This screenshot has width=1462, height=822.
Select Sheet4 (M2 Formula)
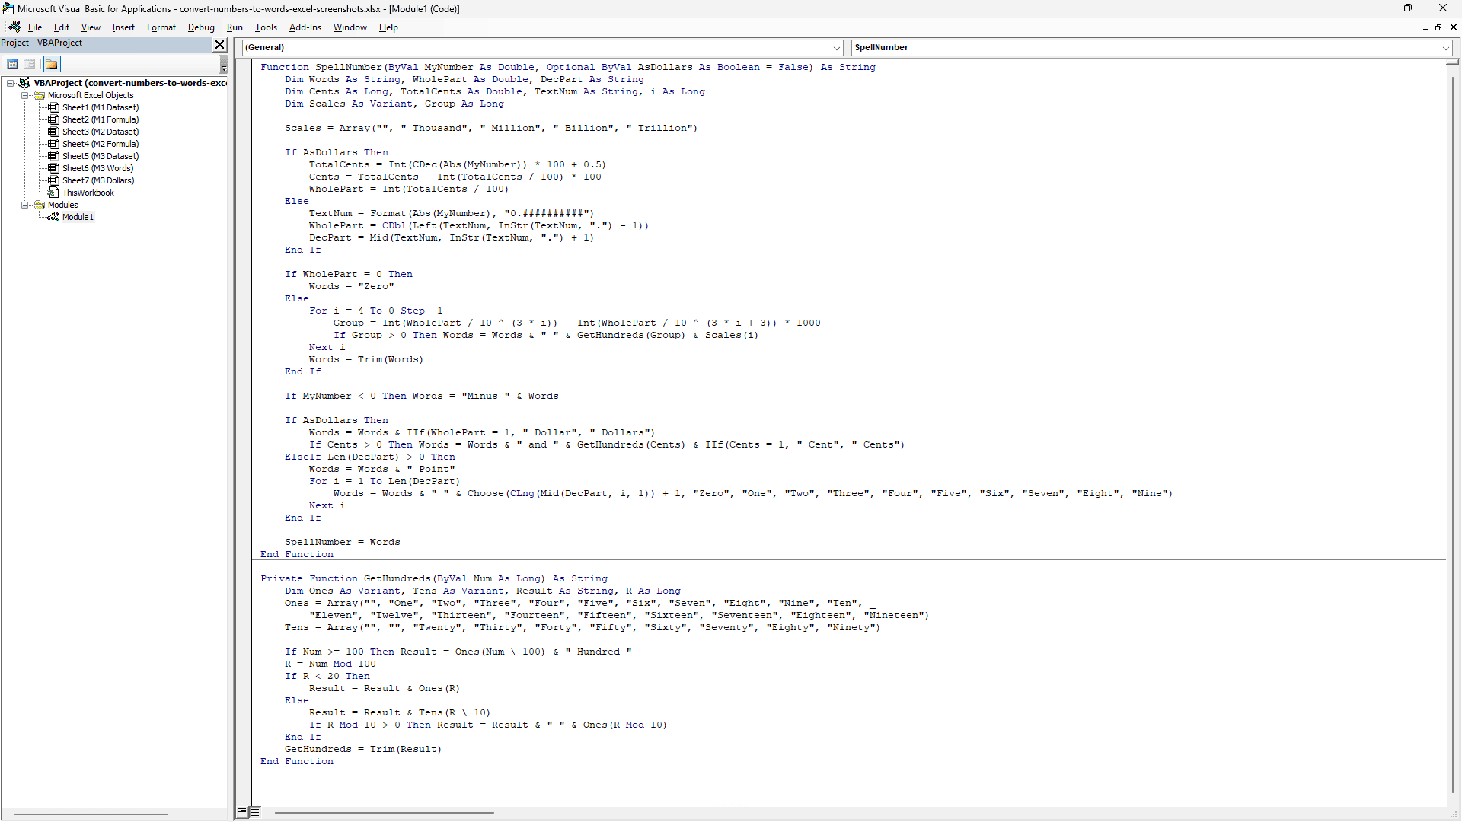(x=101, y=144)
